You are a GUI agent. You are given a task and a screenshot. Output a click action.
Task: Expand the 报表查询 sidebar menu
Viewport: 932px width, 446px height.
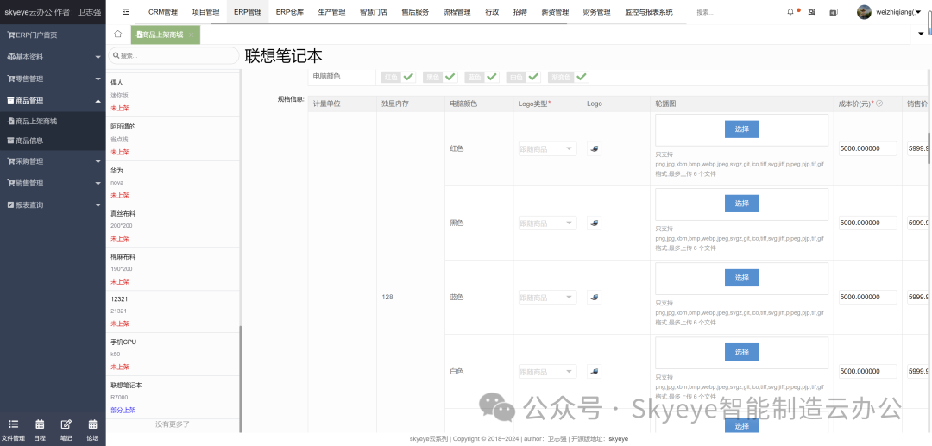[x=53, y=205]
